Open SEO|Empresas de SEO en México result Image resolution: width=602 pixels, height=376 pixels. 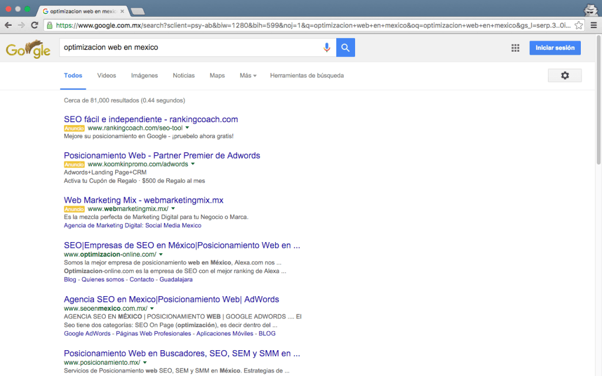[182, 246]
